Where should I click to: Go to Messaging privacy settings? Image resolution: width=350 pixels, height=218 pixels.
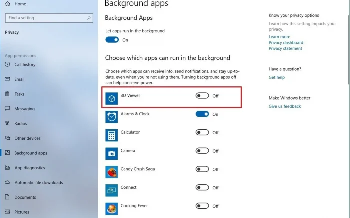click(x=25, y=109)
